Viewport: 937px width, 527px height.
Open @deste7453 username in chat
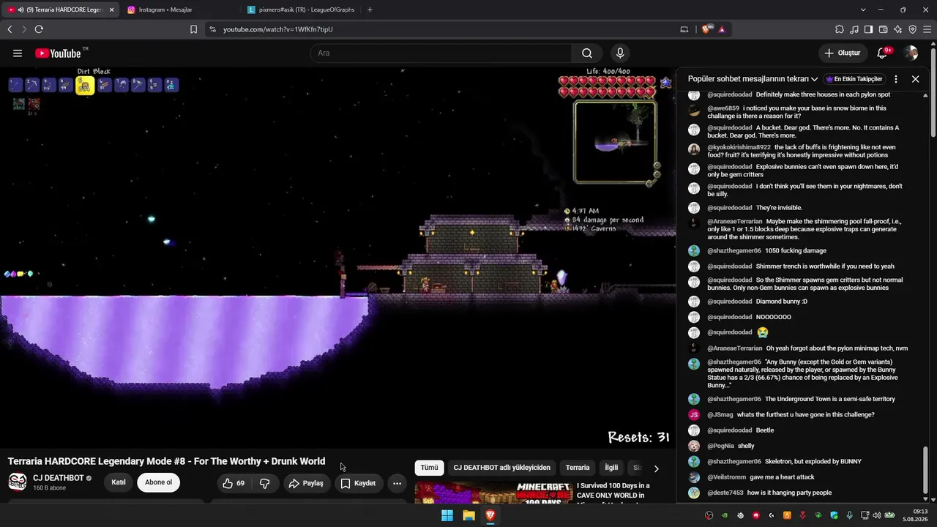725,493
